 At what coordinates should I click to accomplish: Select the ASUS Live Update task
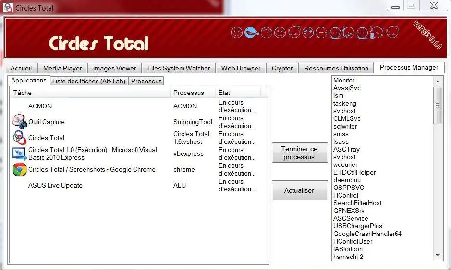pyautogui.click(x=55, y=185)
